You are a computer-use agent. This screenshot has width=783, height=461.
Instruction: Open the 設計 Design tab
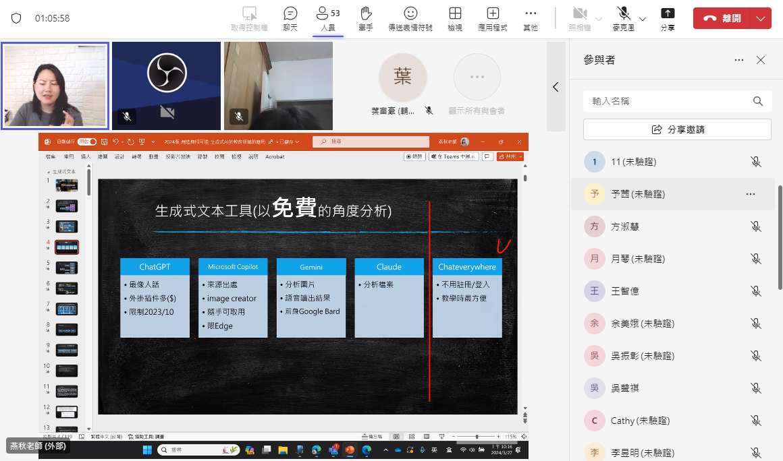(119, 156)
